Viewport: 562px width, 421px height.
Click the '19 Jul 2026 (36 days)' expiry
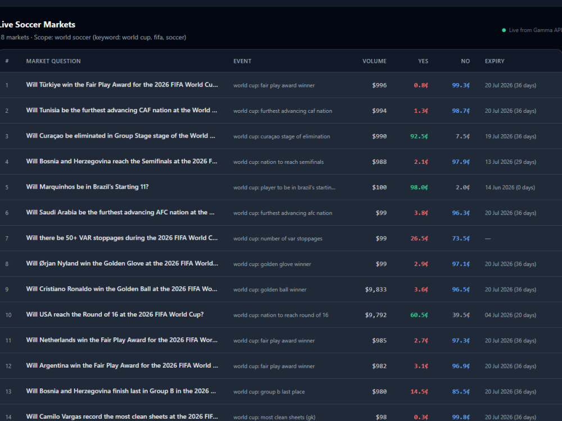point(511,136)
